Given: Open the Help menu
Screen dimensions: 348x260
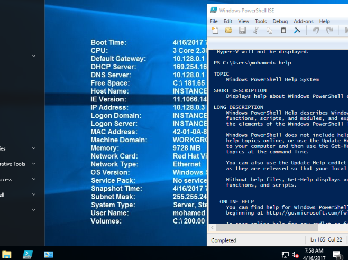Looking at the screenshot, I should (325, 21).
